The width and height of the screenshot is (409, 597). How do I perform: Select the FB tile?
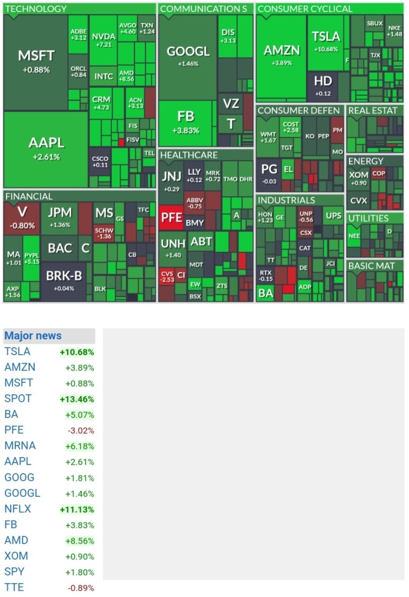[x=186, y=123]
